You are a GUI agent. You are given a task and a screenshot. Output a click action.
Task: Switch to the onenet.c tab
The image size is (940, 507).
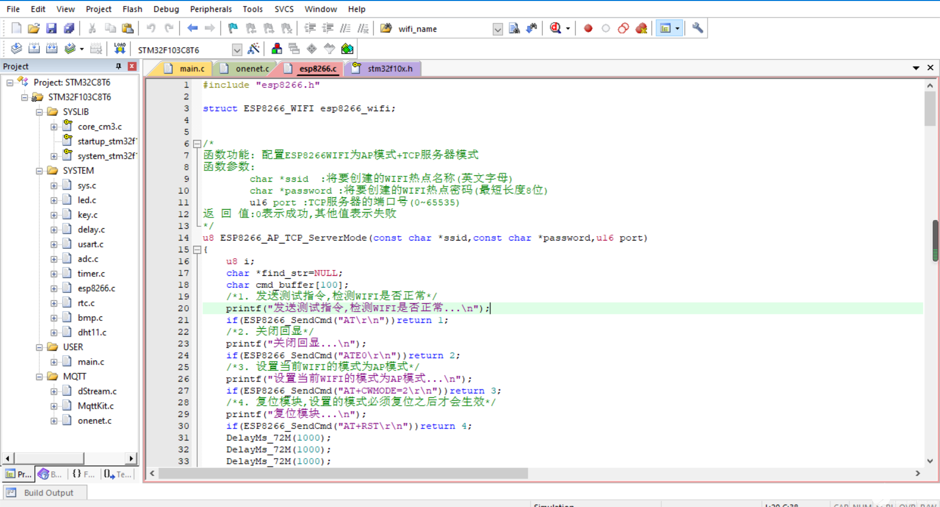click(x=252, y=69)
